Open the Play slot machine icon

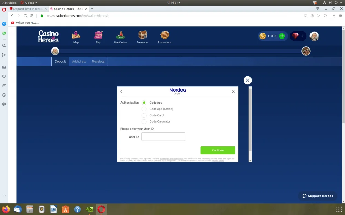[98, 37]
